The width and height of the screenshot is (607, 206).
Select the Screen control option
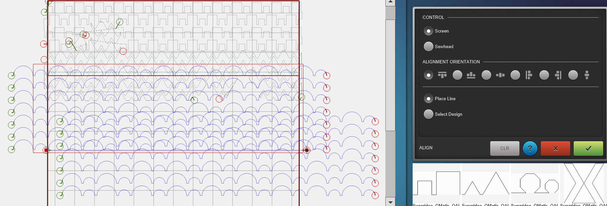[429, 31]
